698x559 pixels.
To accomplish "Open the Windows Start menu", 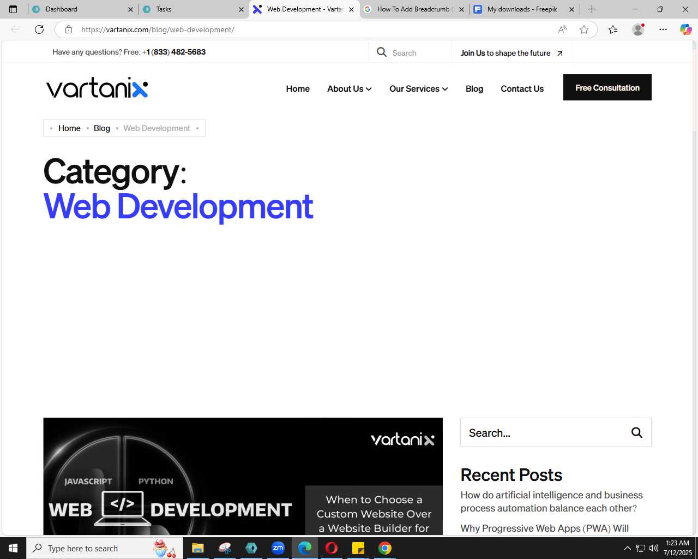I will click(x=13, y=548).
